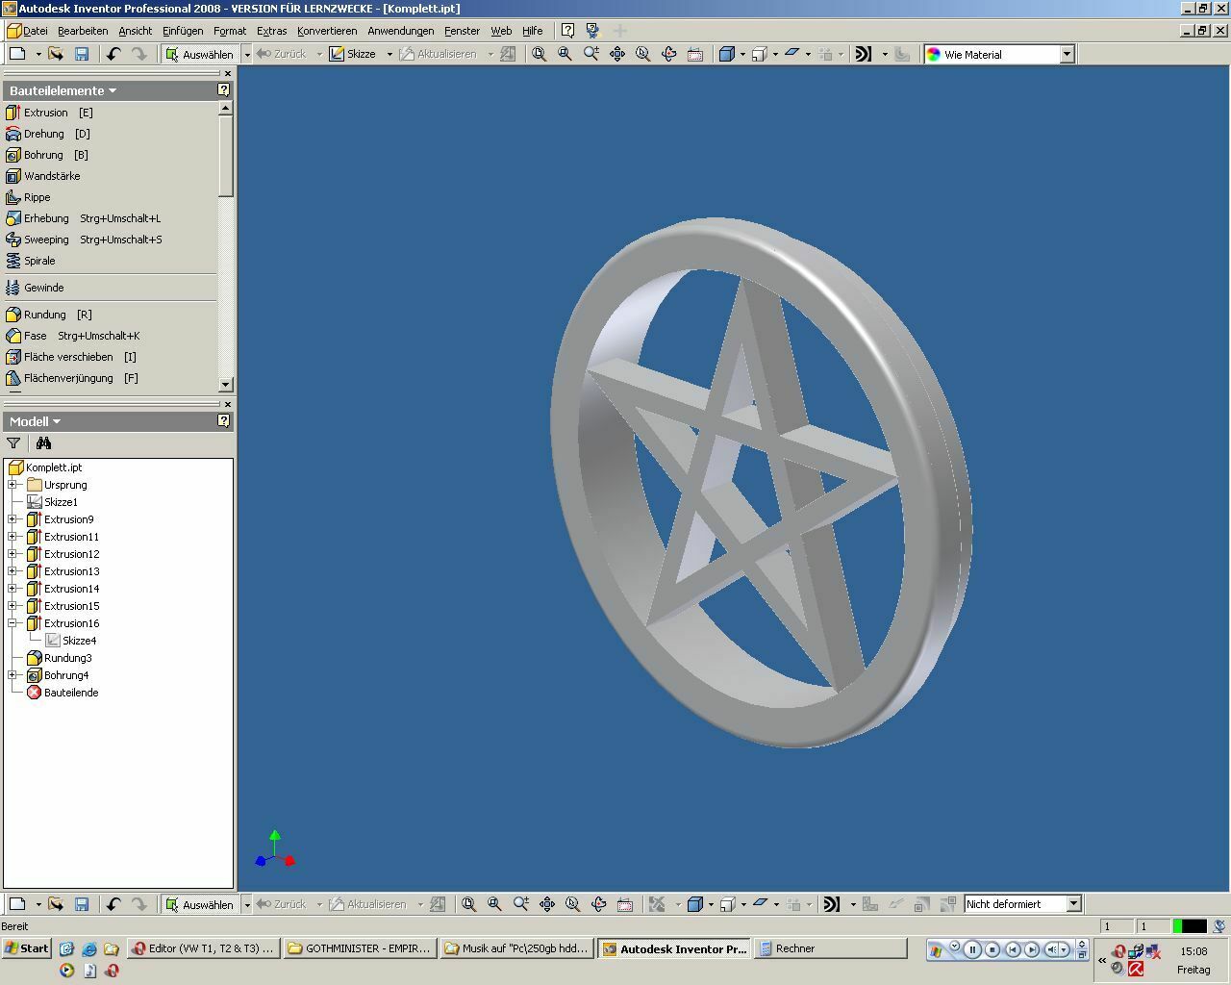Open the Hilfe menu
This screenshot has width=1231, height=985.
click(533, 31)
